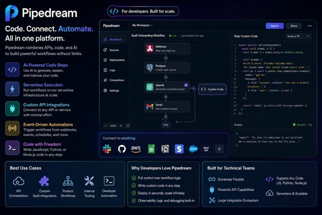Click the Share button
322x215 pixels.
(294, 26)
